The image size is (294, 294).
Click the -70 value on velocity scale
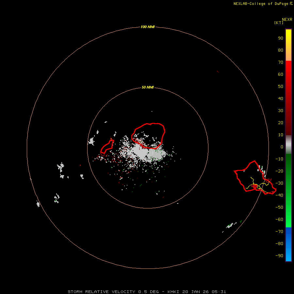coord(279,232)
